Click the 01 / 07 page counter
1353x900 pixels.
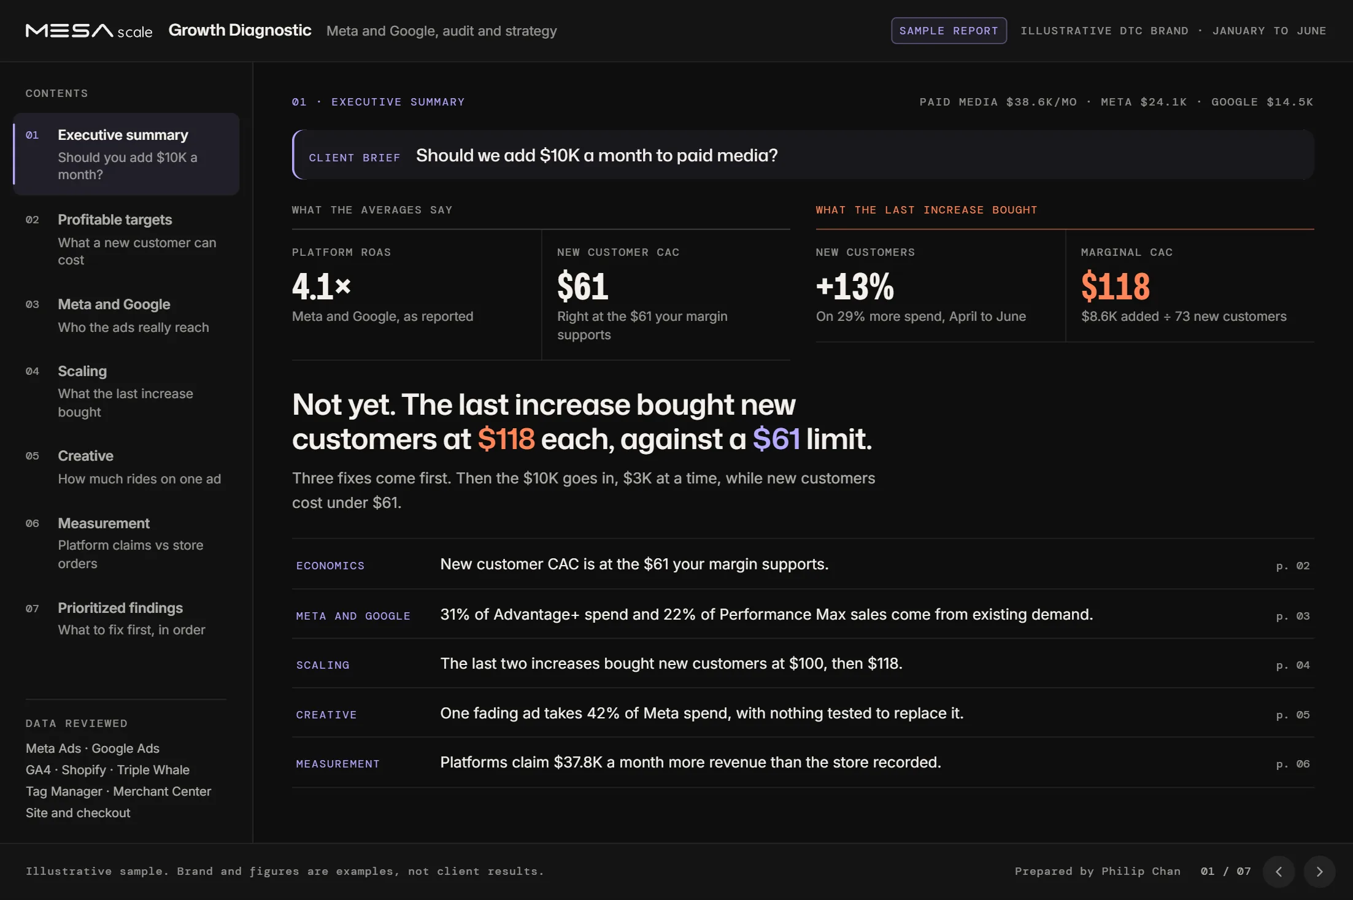point(1225,871)
